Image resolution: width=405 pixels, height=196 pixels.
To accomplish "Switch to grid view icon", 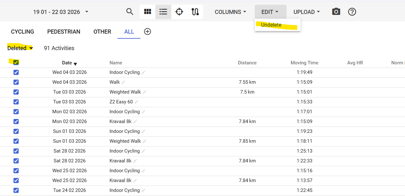I will [x=147, y=12].
